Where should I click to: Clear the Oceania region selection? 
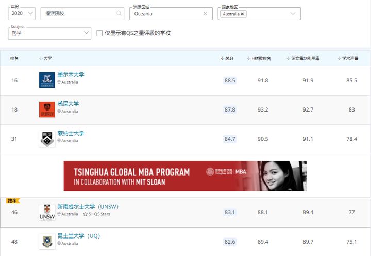pos(205,14)
